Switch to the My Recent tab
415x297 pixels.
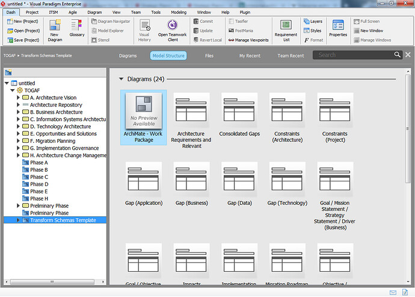pyautogui.click(x=250, y=55)
